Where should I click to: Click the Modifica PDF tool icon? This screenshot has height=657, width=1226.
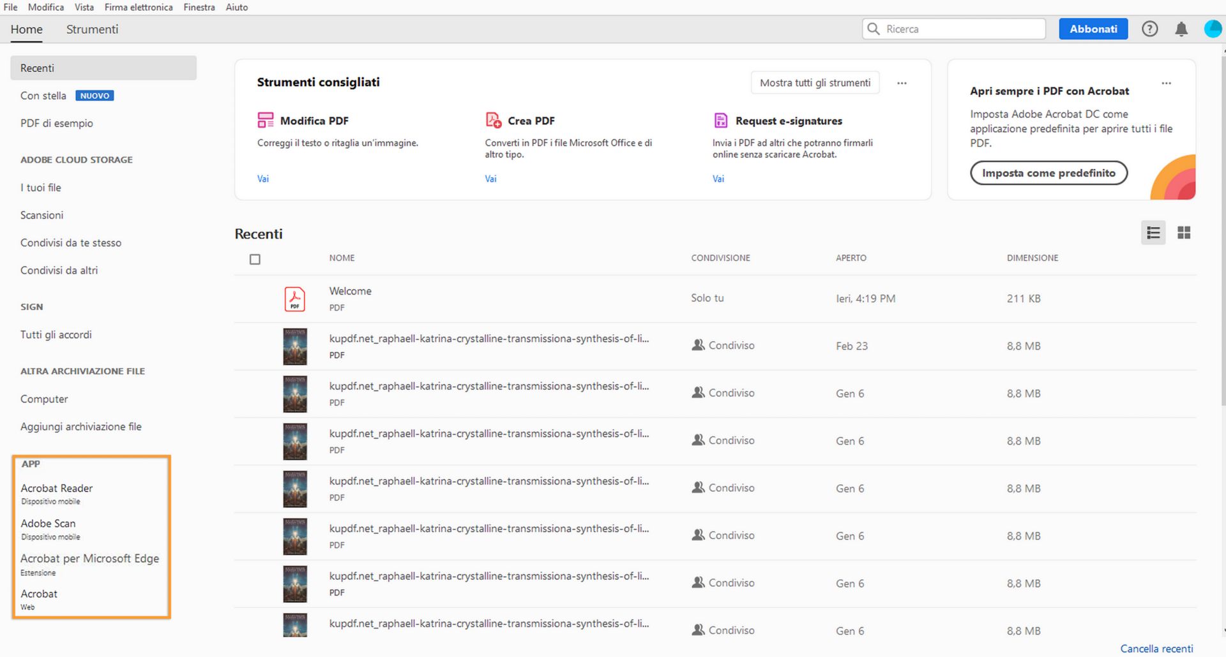(x=266, y=120)
